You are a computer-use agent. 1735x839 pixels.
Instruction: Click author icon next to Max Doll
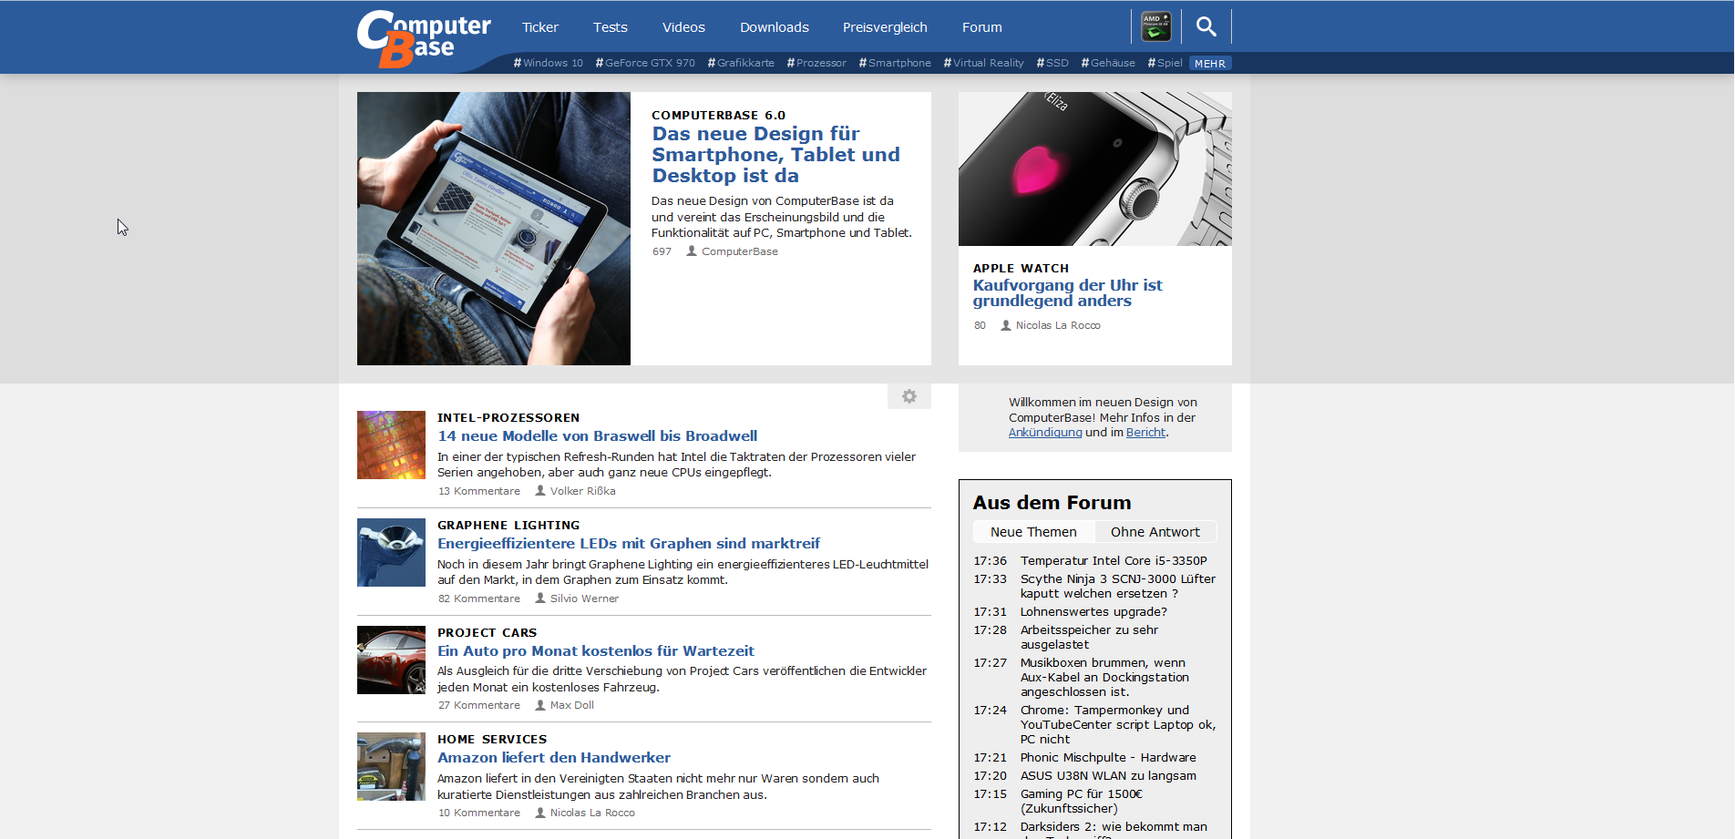point(540,704)
